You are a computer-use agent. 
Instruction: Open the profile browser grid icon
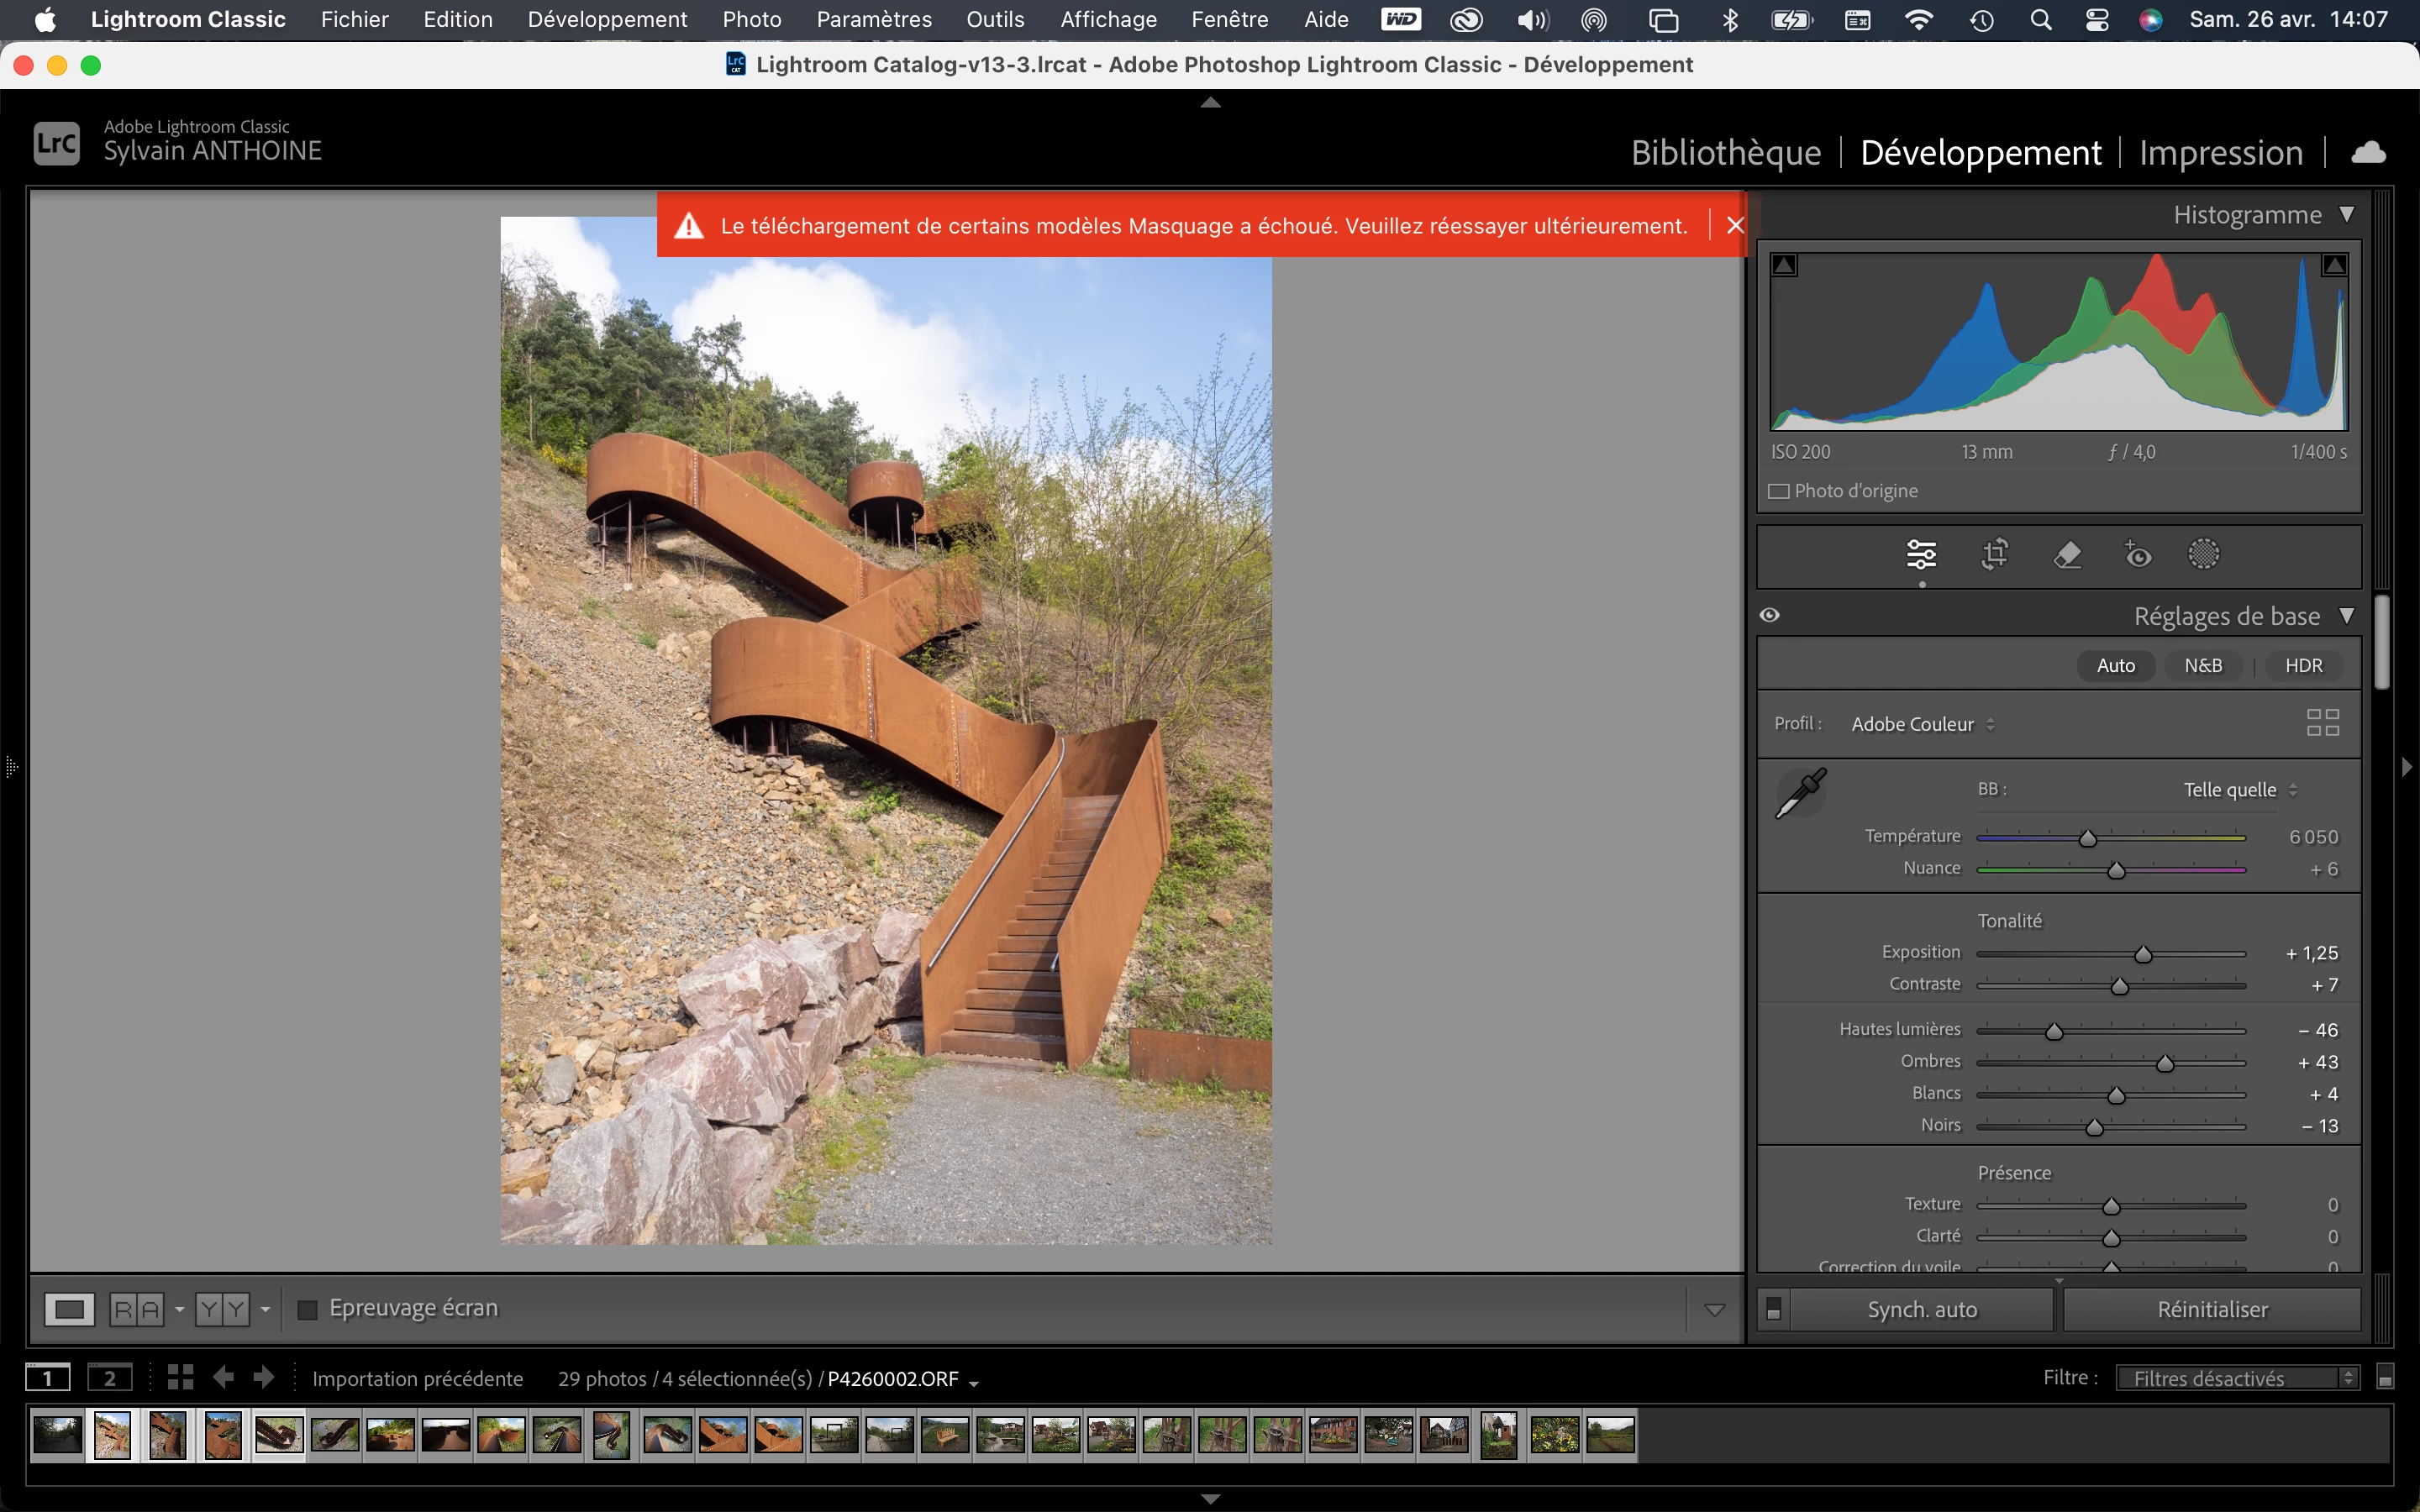[x=2322, y=722]
